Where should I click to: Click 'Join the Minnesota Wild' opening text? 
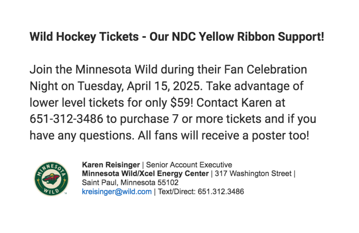(93, 69)
